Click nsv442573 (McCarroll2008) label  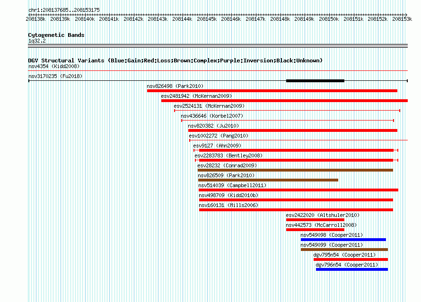[321, 225]
